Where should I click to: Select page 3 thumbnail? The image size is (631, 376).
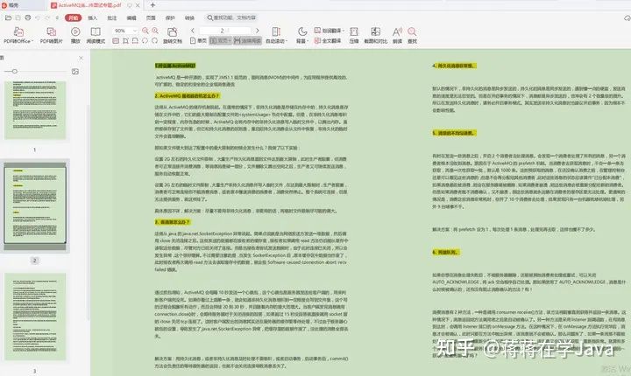[x=35, y=317]
